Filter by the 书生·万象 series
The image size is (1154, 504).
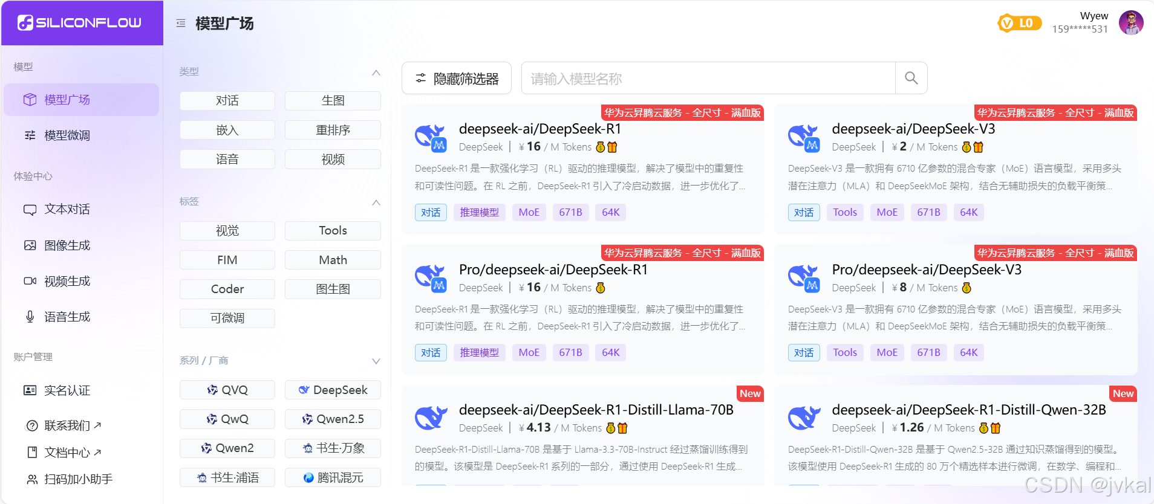pyautogui.click(x=333, y=448)
